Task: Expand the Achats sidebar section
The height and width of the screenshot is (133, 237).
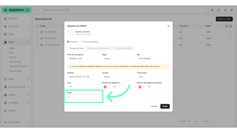Action: (16, 79)
